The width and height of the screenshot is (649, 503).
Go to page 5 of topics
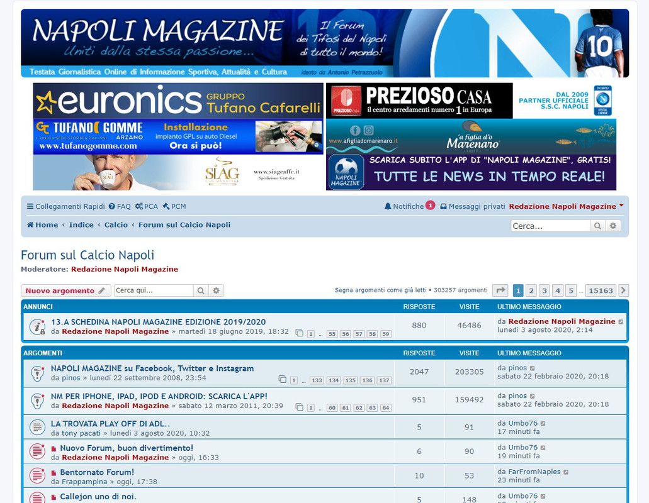point(571,290)
